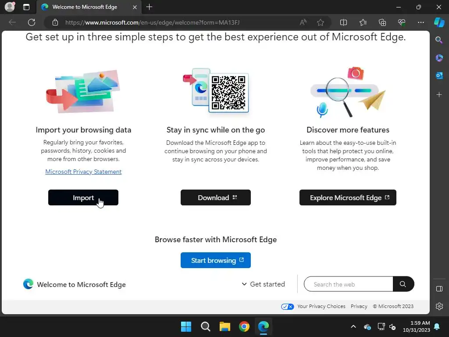Click OneDrive cloud tray icon
The height and width of the screenshot is (337, 449).
point(367,326)
